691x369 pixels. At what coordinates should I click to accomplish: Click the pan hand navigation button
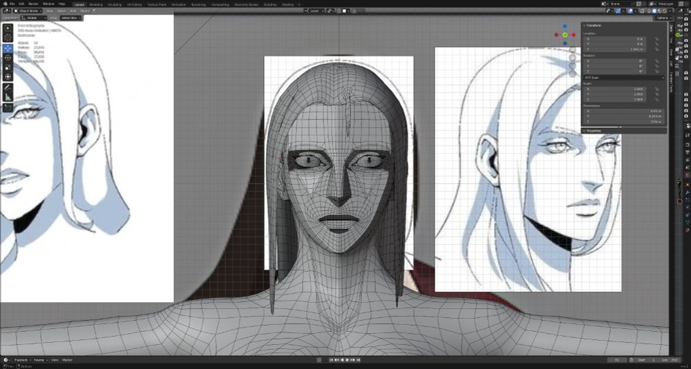[572, 57]
